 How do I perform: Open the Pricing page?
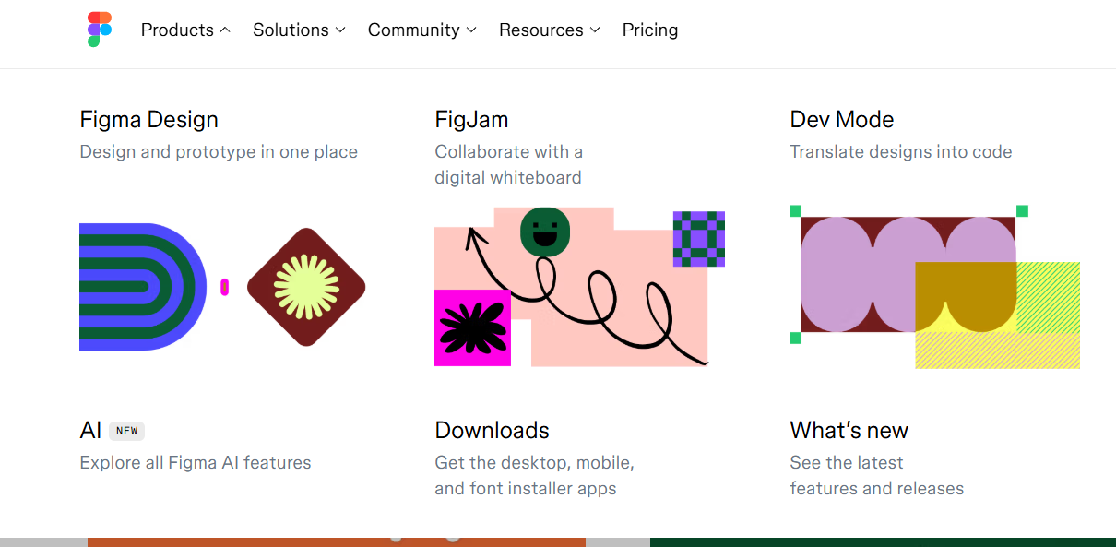[650, 30]
